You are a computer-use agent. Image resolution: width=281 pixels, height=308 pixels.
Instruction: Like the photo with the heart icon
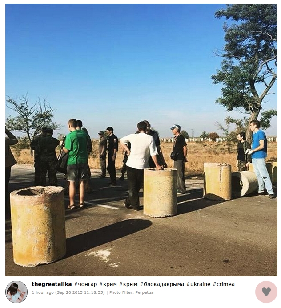tap(266, 292)
